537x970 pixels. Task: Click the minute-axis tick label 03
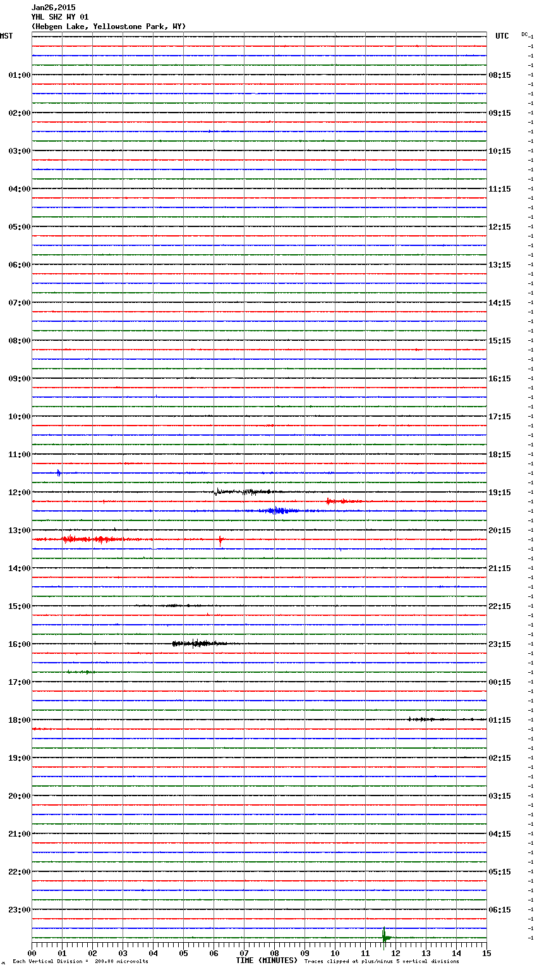[123, 953]
